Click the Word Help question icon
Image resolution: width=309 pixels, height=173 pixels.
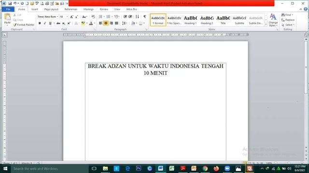(x=306, y=9)
